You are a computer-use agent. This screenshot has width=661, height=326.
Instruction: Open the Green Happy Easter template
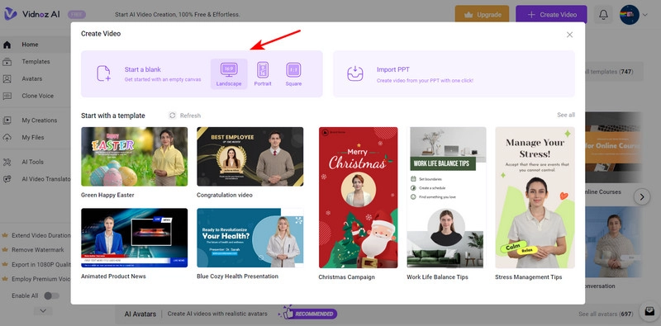coord(135,157)
